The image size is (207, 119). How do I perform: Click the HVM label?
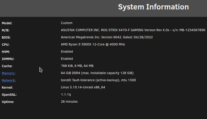point(6,52)
